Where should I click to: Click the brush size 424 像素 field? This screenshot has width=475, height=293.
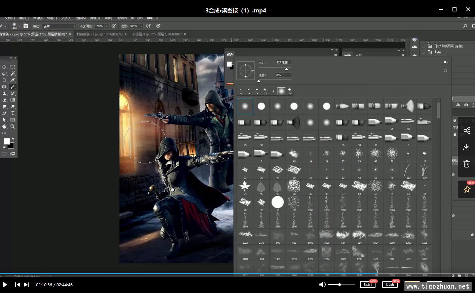[283, 62]
